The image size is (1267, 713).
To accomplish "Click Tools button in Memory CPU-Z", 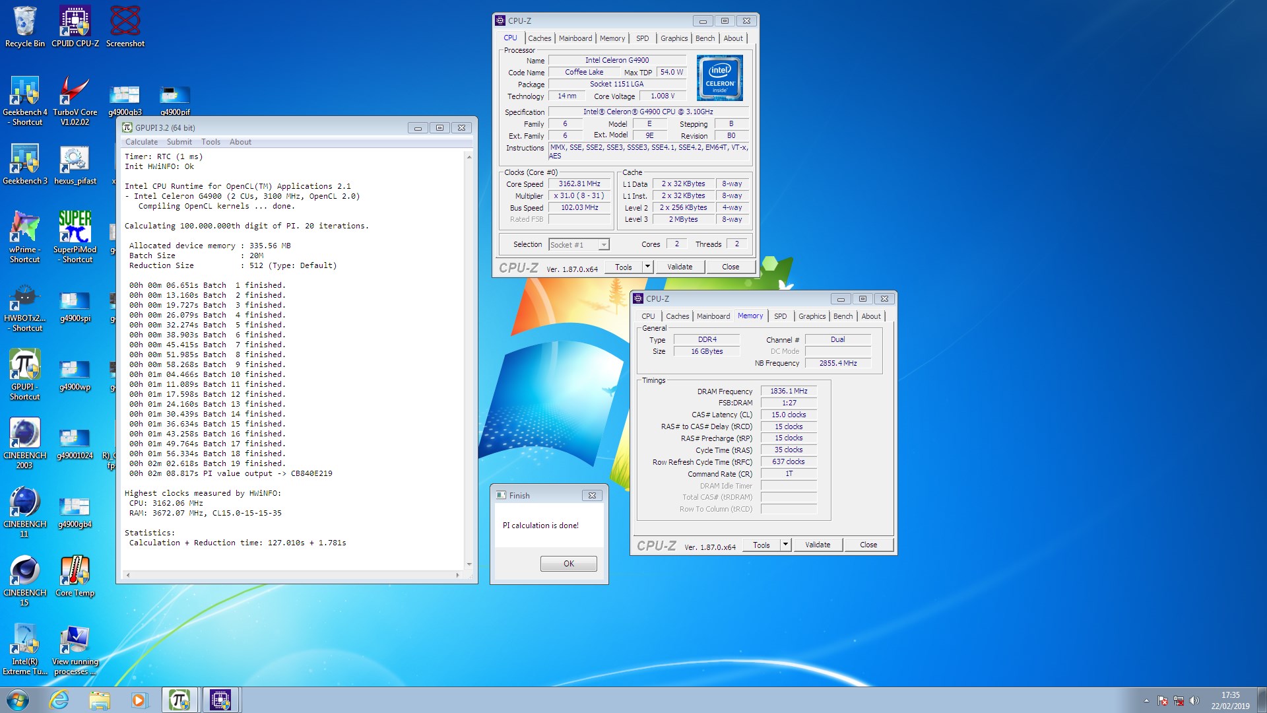I will point(762,545).
